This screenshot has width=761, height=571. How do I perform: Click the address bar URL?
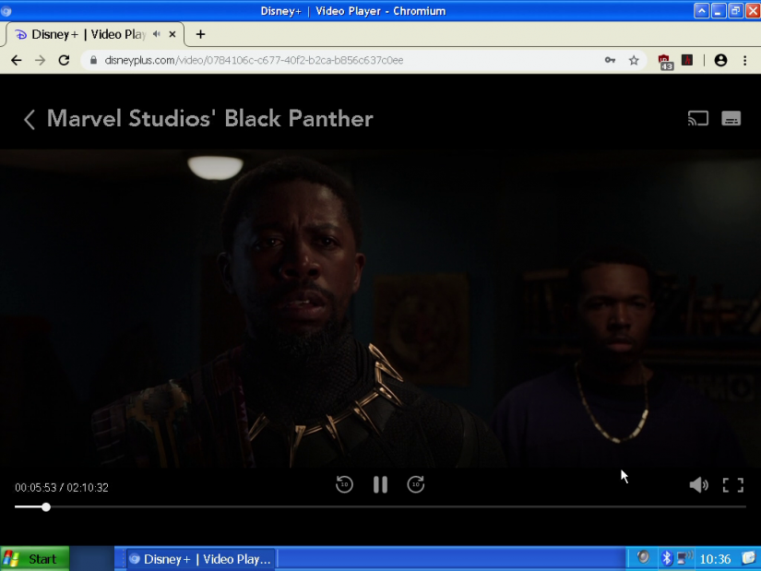pyautogui.click(x=254, y=60)
